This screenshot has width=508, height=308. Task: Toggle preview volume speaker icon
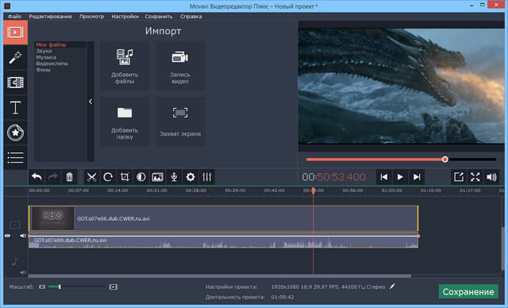(x=491, y=177)
